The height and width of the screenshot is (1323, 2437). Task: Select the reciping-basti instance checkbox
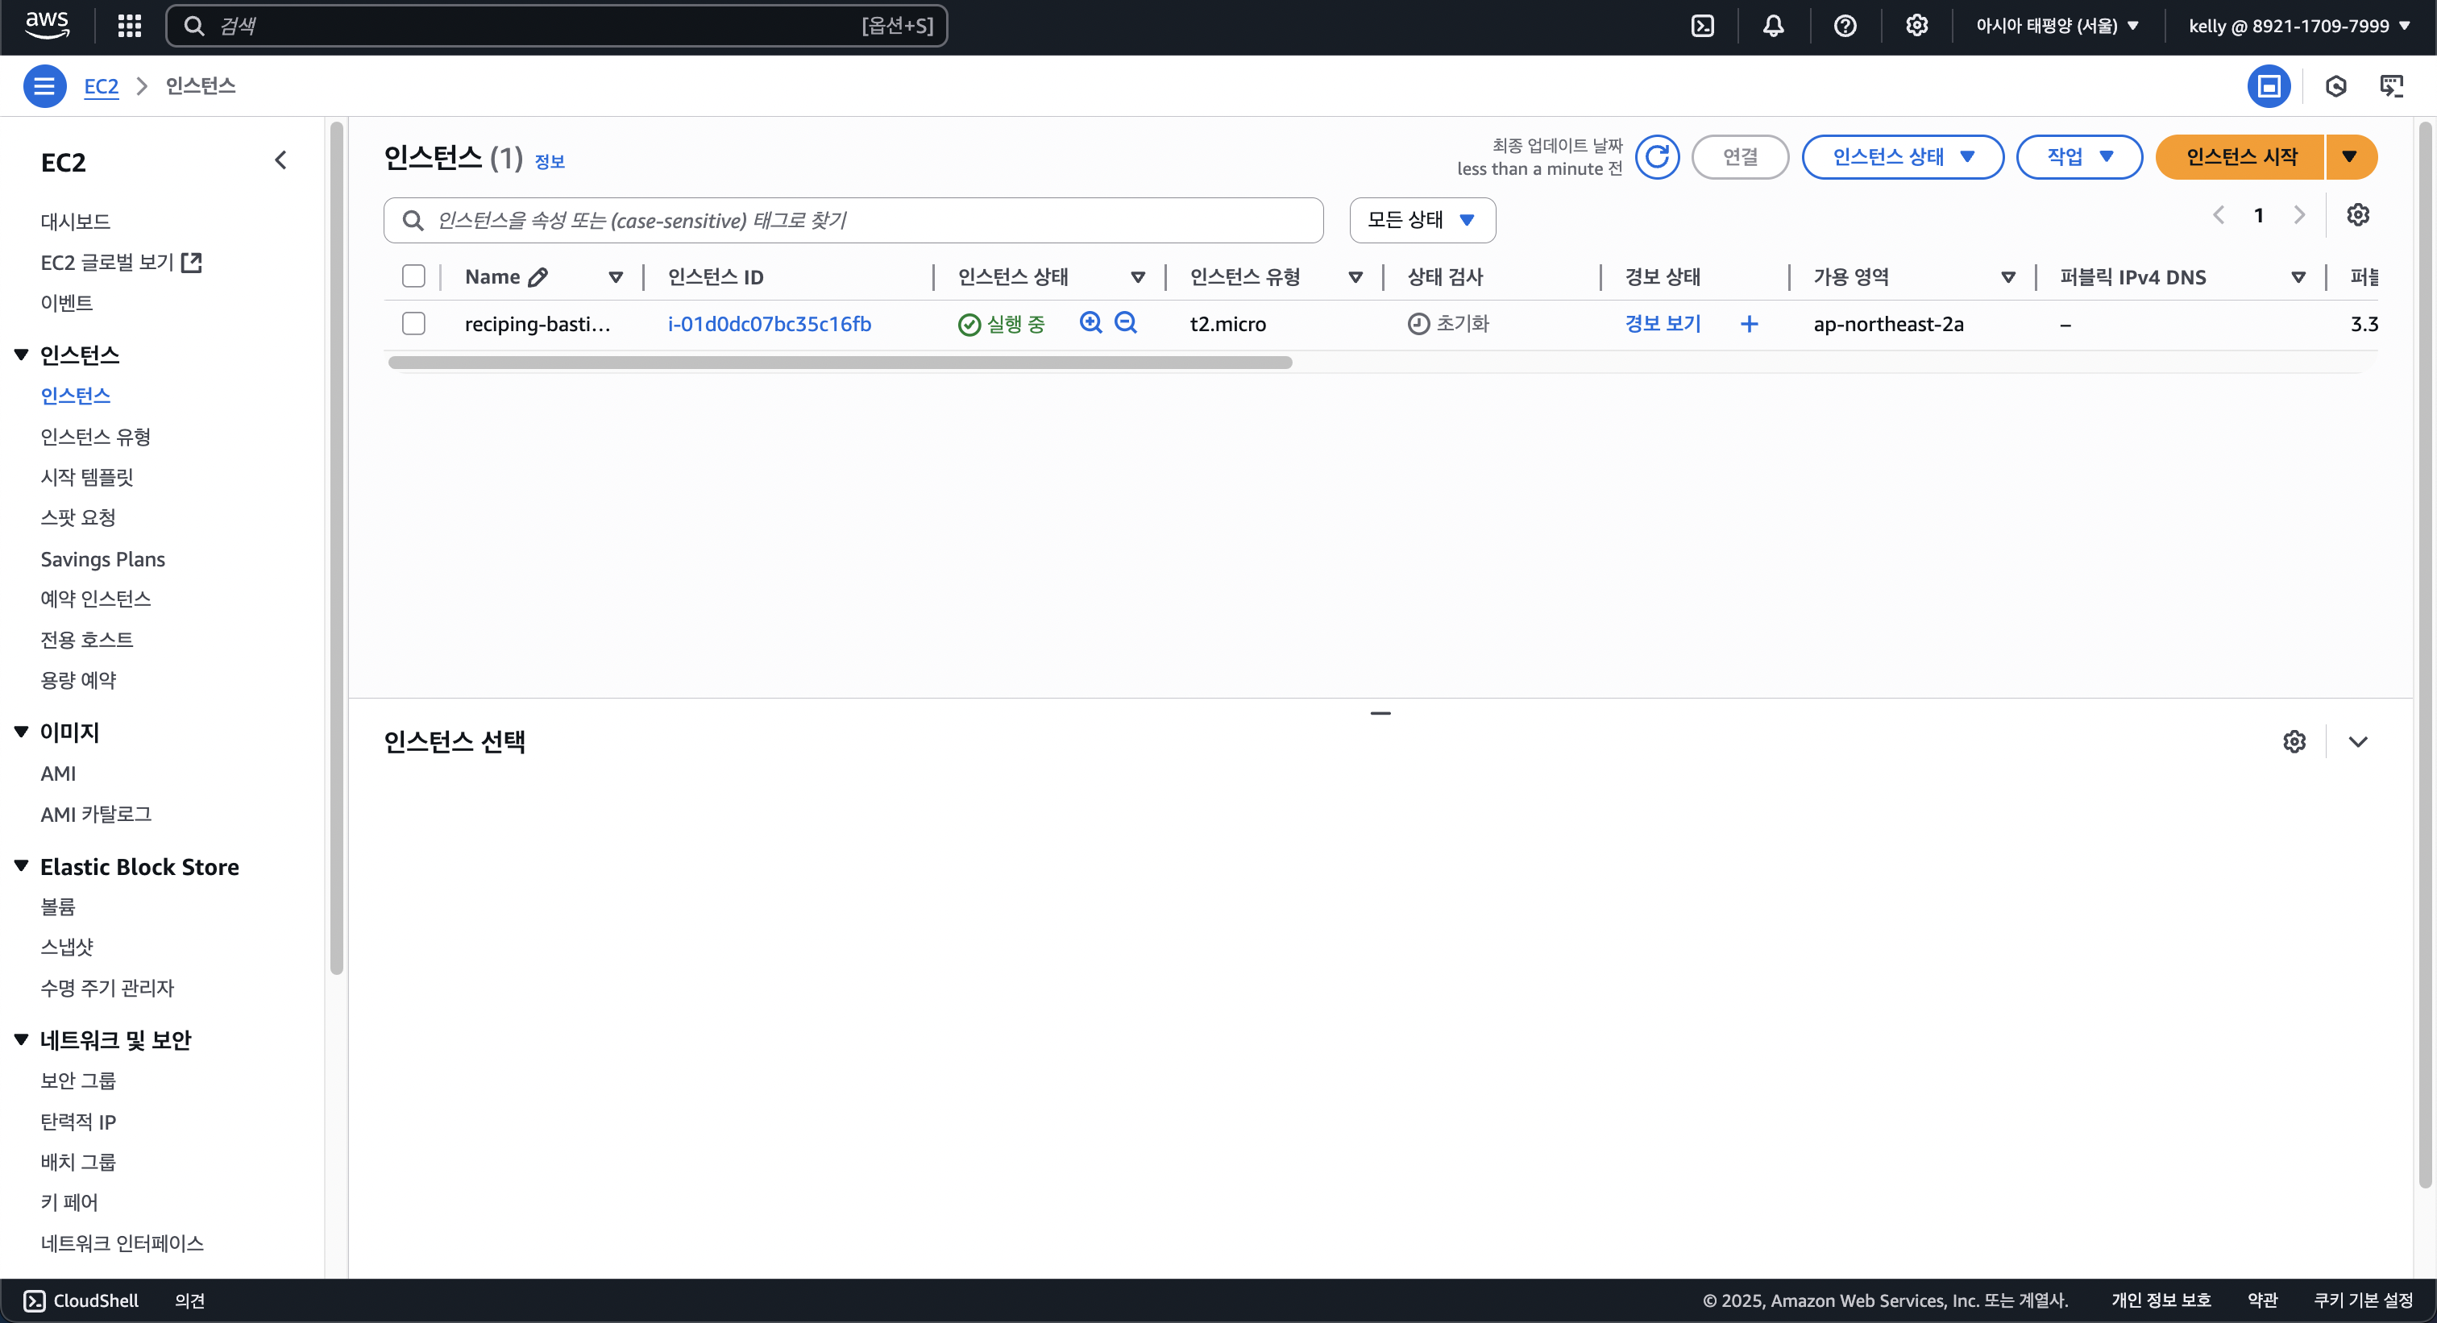pyautogui.click(x=413, y=323)
